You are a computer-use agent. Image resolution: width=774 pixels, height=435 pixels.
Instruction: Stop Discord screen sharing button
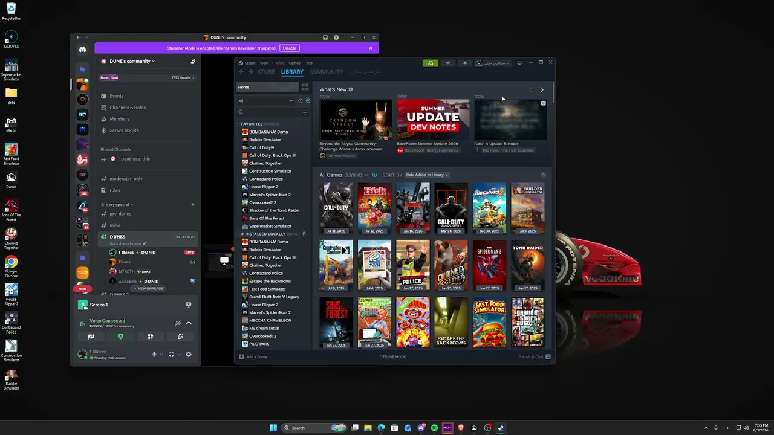pos(120,337)
